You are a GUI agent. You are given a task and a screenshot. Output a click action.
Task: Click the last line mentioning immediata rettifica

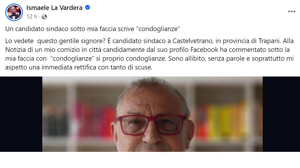[x=79, y=67]
